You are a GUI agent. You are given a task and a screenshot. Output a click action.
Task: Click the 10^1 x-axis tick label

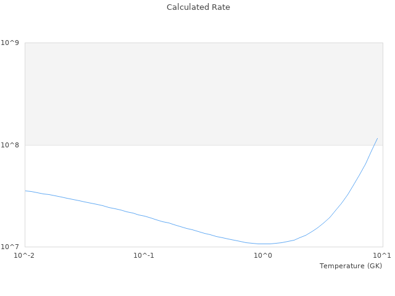click(382, 255)
